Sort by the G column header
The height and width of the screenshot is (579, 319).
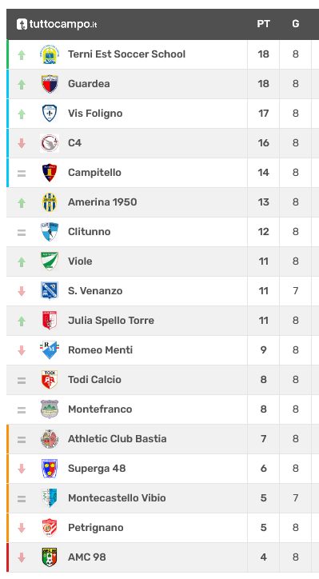coord(295,24)
